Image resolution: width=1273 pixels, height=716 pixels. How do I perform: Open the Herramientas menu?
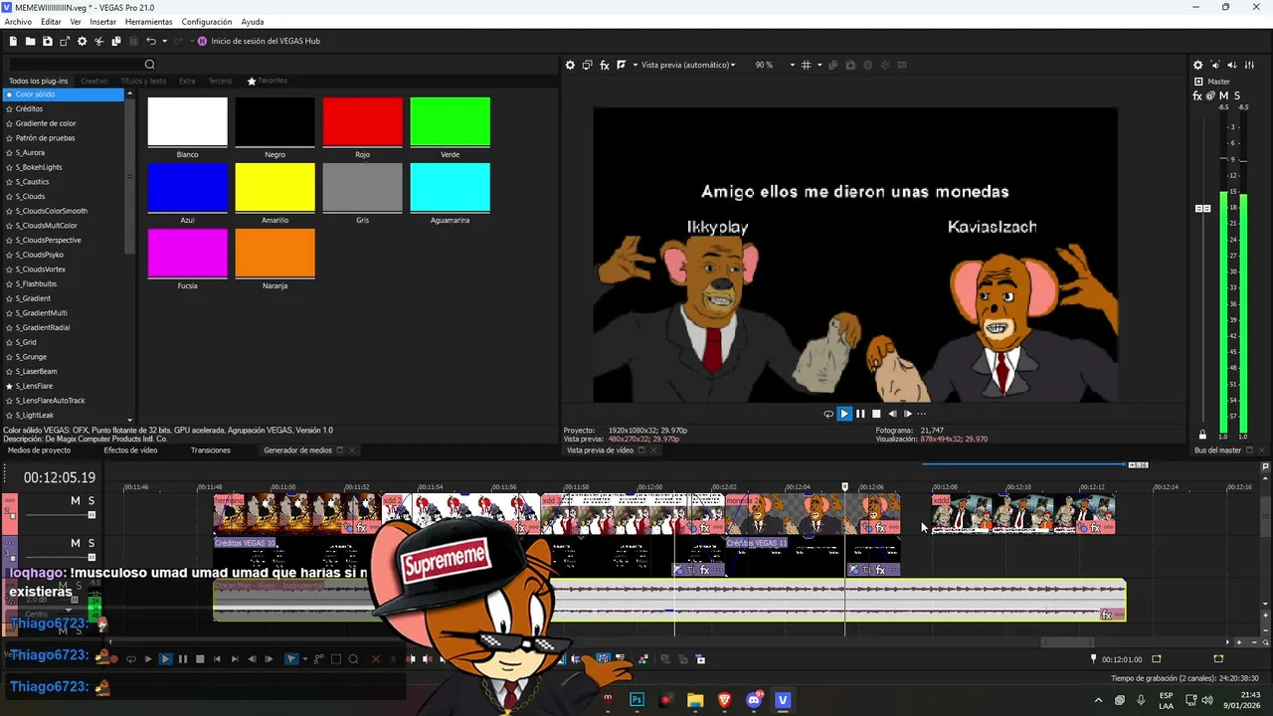(x=148, y=22)
